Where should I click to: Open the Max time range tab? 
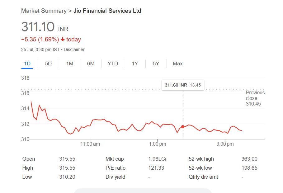[177, 64]
